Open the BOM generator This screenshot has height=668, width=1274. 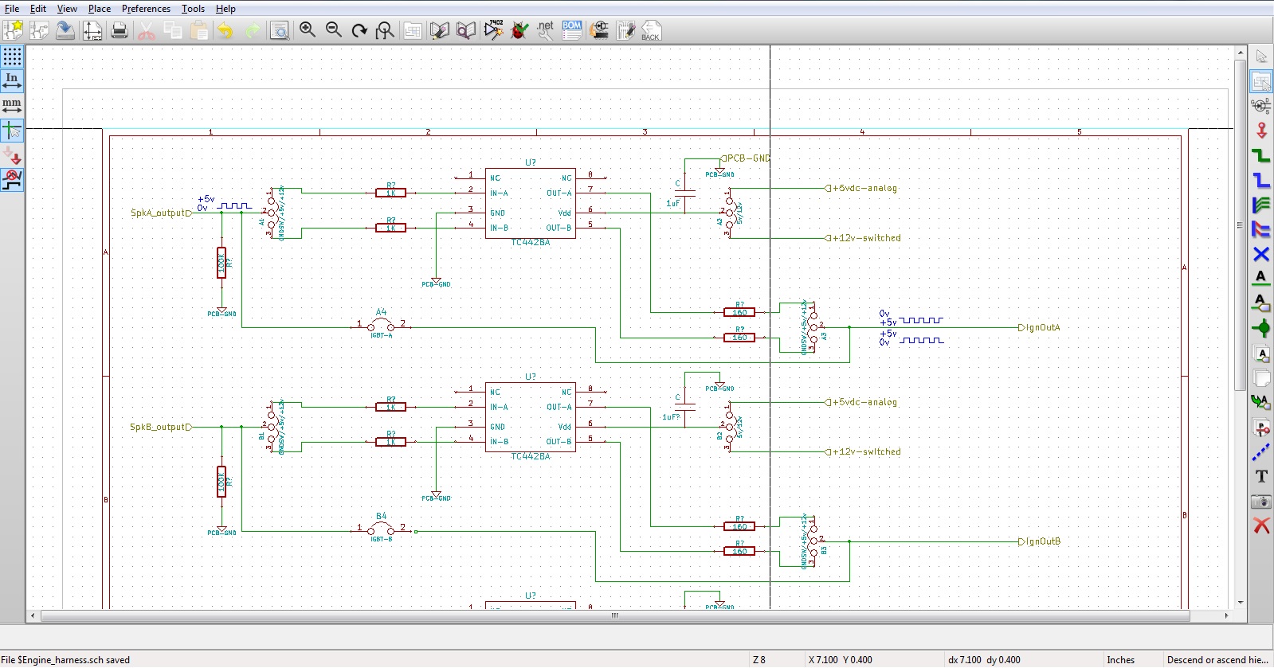pos(572,30)
